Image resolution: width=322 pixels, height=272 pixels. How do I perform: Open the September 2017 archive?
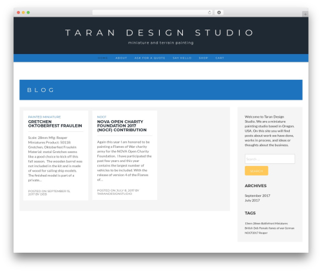point(258,195)
